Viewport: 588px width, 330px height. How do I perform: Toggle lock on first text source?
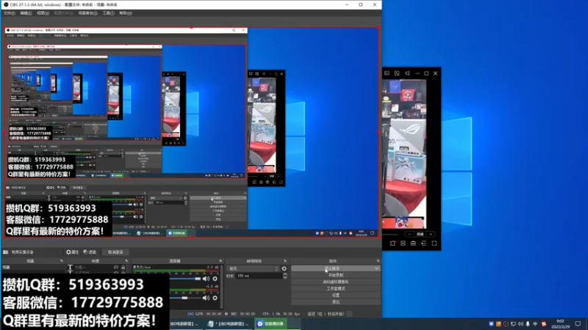(123, 267)
